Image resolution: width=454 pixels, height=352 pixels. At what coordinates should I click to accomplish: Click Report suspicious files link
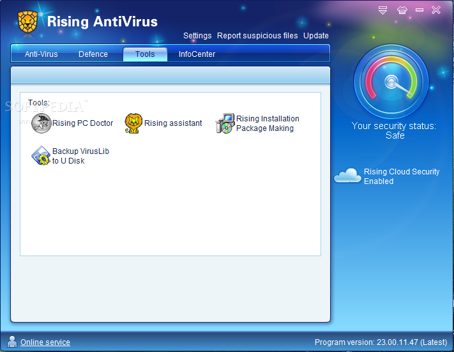click(257, 36)
